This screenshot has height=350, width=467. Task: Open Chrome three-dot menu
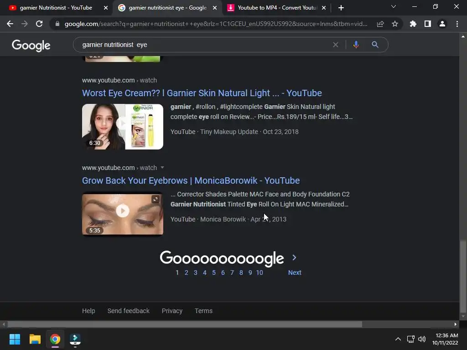(x=457, y=24)
